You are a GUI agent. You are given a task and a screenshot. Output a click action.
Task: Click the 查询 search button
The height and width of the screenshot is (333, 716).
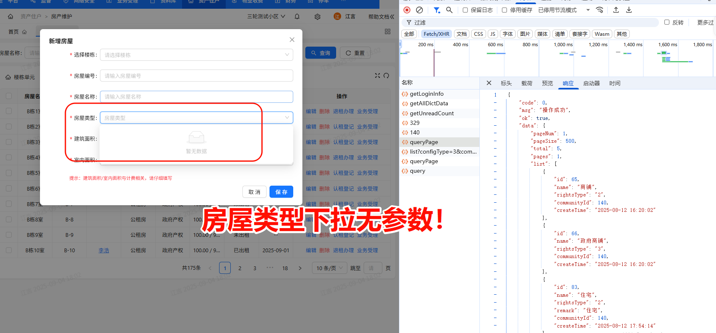click(321, 53)
